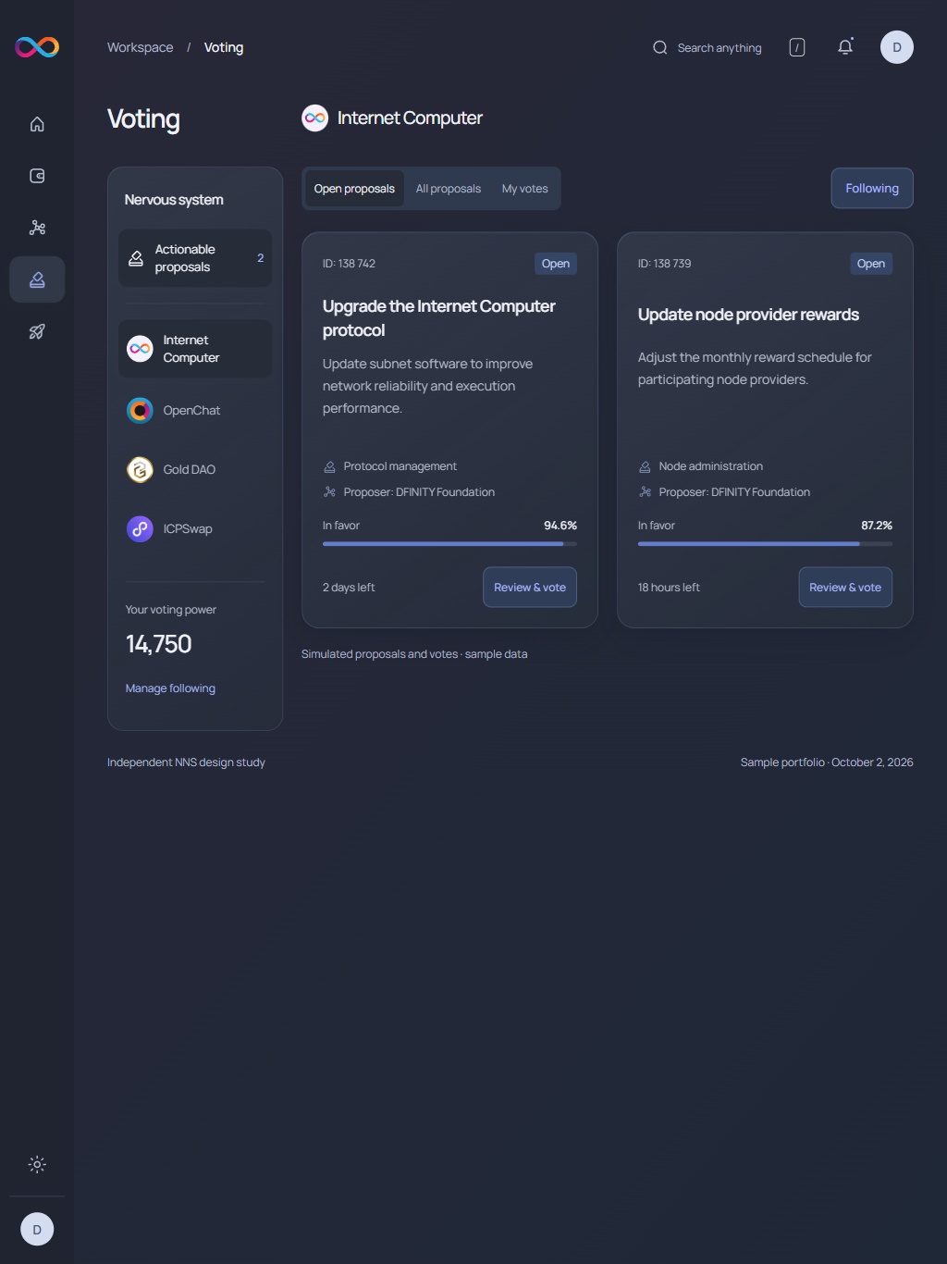Click the Internet Computer logo beside the page heading
947x1264 pixels.
click(315, 118)
